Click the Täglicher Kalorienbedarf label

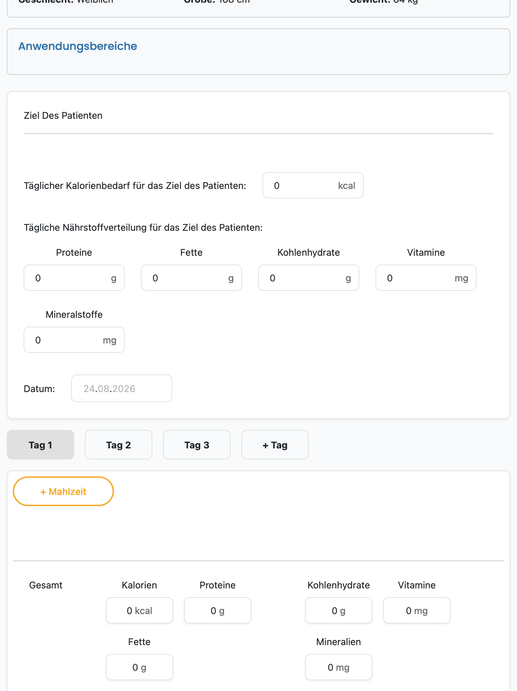(x=135, y=186)
